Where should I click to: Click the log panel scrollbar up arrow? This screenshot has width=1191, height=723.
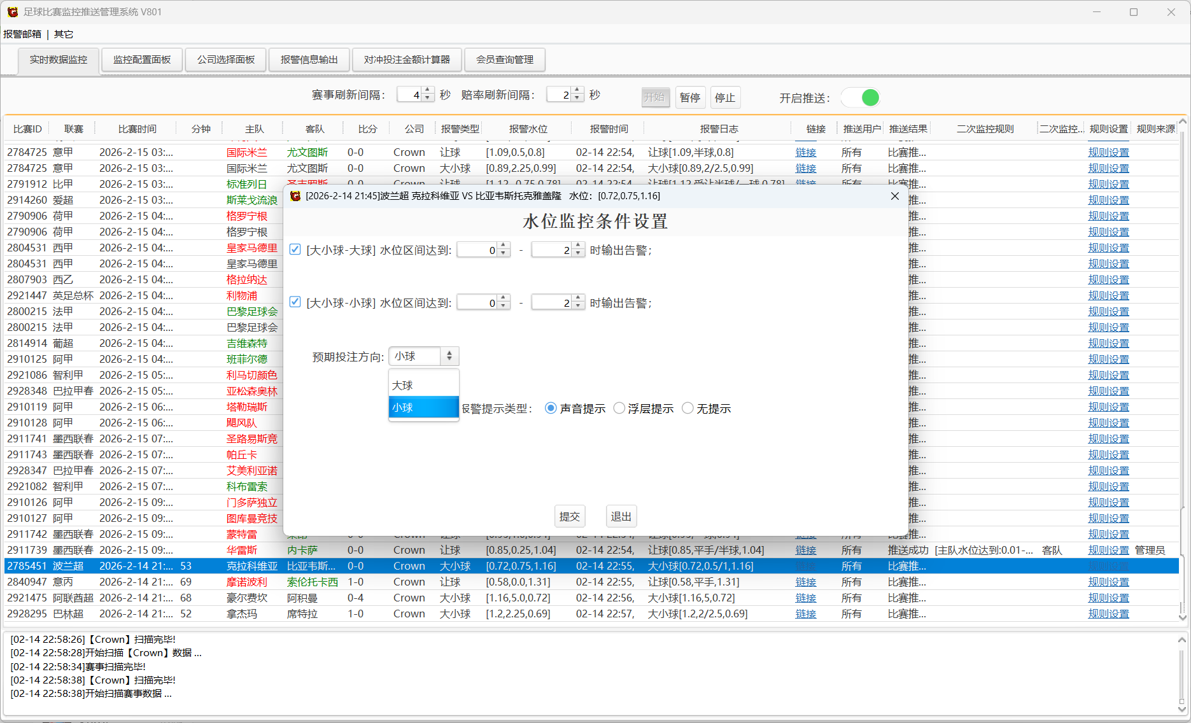(1182, 640)
